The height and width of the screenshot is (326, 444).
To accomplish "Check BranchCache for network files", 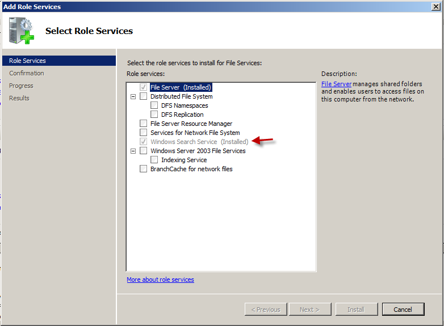I will click(x=143, y=169).
